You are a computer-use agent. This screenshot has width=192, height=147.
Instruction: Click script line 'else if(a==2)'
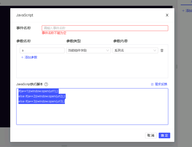[x=42, y=96]
